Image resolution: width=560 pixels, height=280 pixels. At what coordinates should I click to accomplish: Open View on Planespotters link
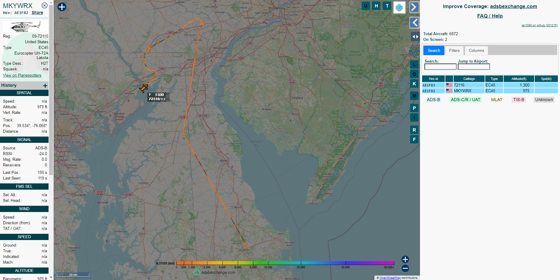point(22,75)
